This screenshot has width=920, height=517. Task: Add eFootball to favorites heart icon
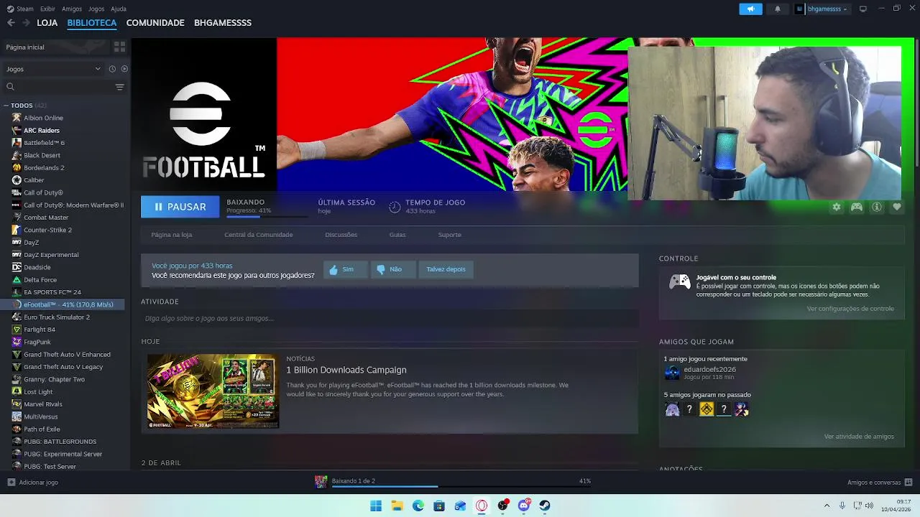[897, 207]
